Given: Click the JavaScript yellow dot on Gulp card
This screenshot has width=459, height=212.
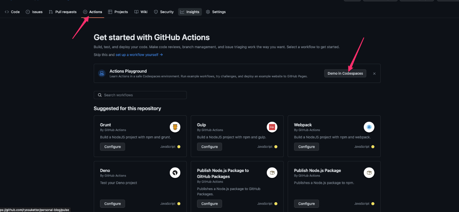Looking at the screenshot, I should click(276, 147).
